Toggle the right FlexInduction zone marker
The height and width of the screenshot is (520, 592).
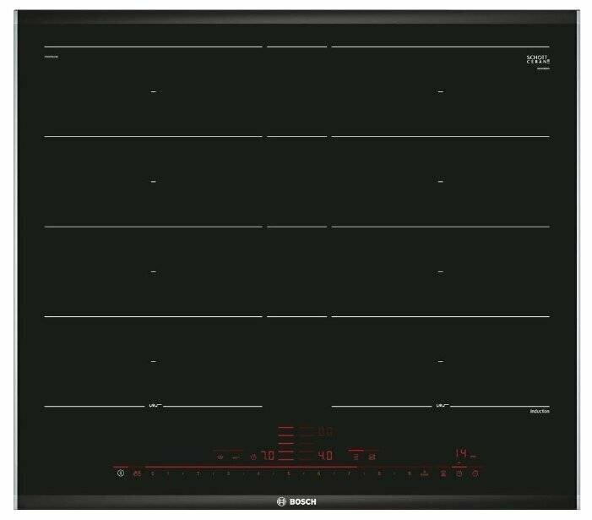(442, 406)
